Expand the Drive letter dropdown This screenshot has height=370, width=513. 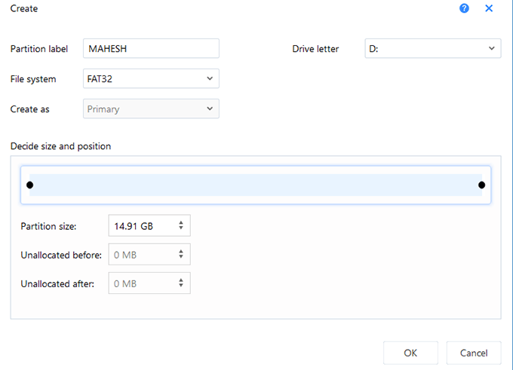coord(432,49)
